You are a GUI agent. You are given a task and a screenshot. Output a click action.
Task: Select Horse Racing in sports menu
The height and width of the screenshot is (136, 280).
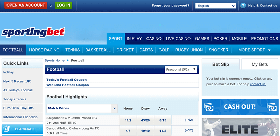pyautogui.click(x=44, y=50)
